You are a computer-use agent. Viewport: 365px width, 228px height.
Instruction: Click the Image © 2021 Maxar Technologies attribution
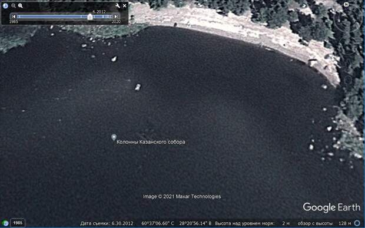point(182,196)
